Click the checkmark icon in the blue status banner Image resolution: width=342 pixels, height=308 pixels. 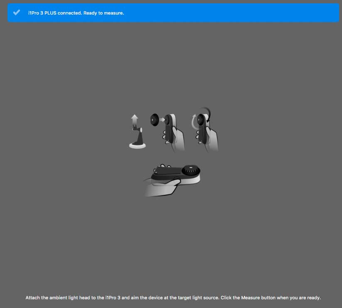click(17, 12)
